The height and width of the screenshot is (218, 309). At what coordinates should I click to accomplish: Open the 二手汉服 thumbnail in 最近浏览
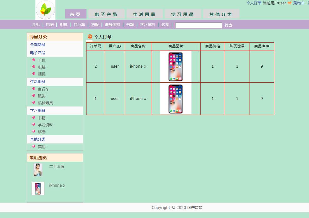click(x=38, y=170)
